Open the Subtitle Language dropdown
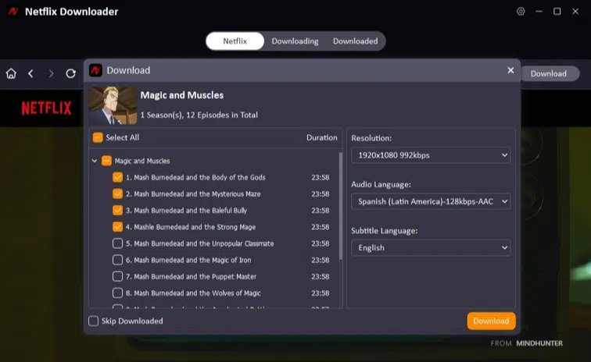 pyautogui.click(x=431, y=247)
